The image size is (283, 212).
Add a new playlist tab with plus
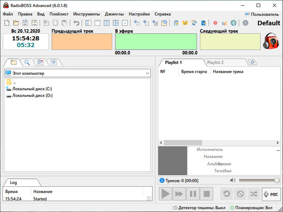(253, 62)
